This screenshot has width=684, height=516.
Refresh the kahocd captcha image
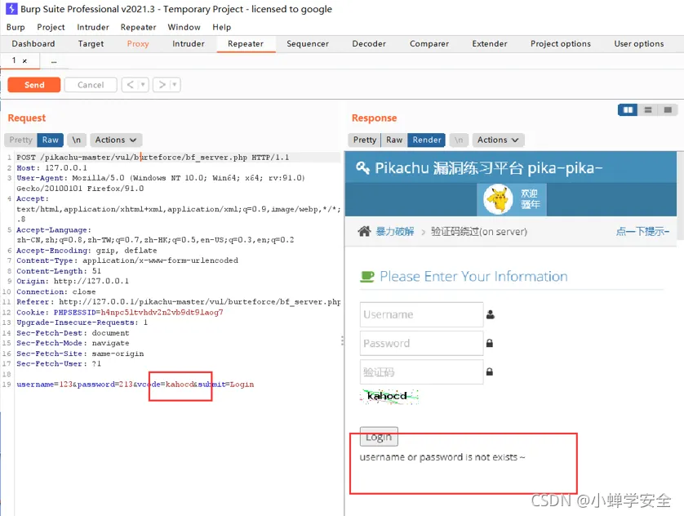point(389,396)
